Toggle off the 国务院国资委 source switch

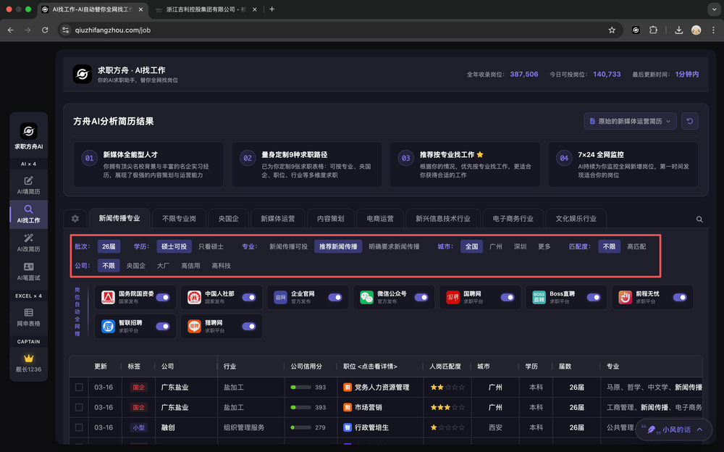coord(163,297)
